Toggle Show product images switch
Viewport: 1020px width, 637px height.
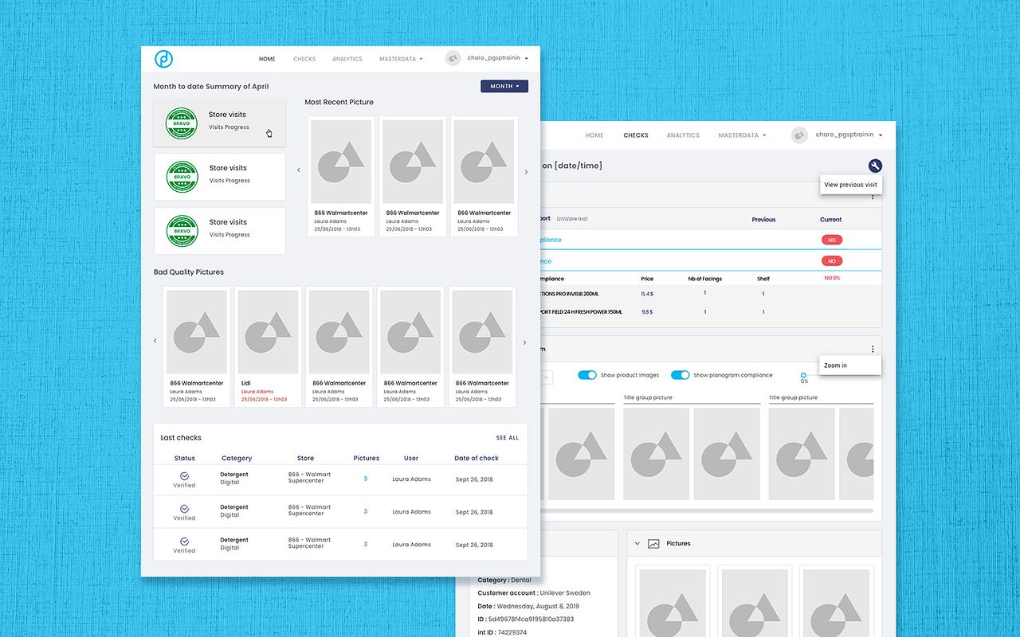click(x=587, y=375)
